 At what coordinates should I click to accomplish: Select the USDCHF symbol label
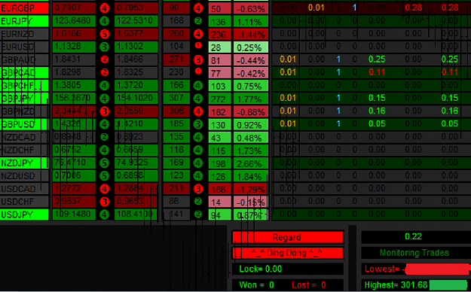click(x=24, y=202)
